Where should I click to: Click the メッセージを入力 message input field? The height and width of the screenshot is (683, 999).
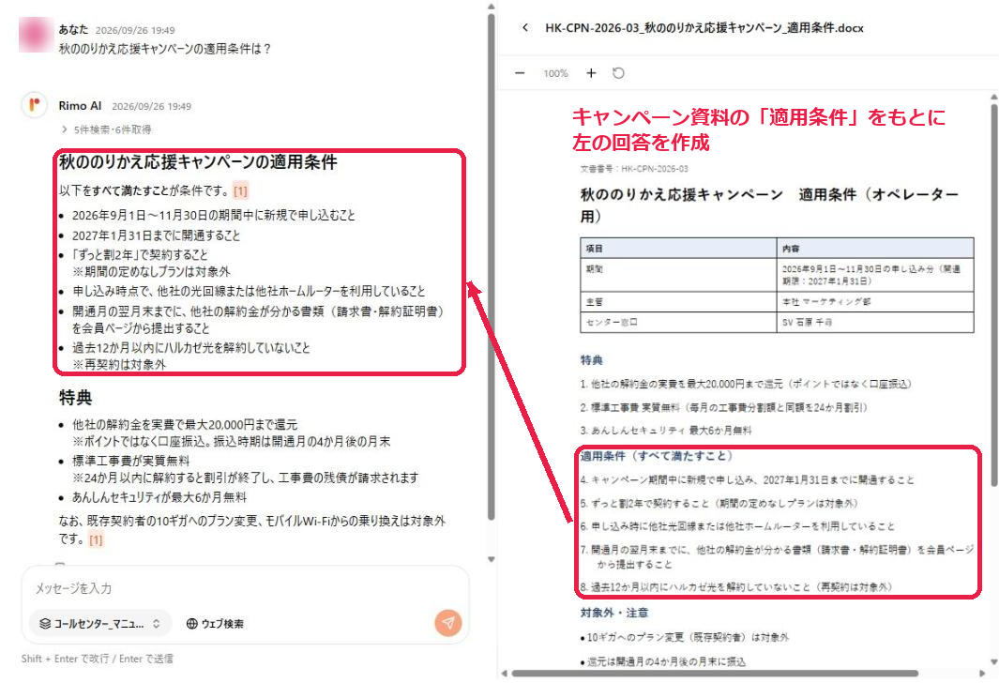tap(245, 588)
